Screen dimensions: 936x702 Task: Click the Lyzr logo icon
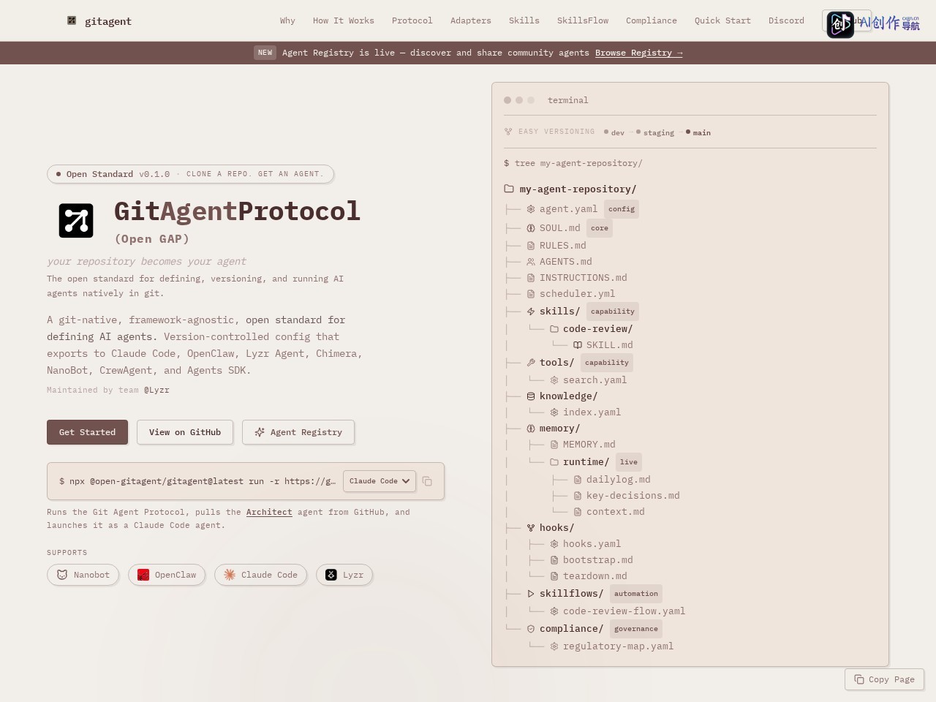tap(331, 575)
